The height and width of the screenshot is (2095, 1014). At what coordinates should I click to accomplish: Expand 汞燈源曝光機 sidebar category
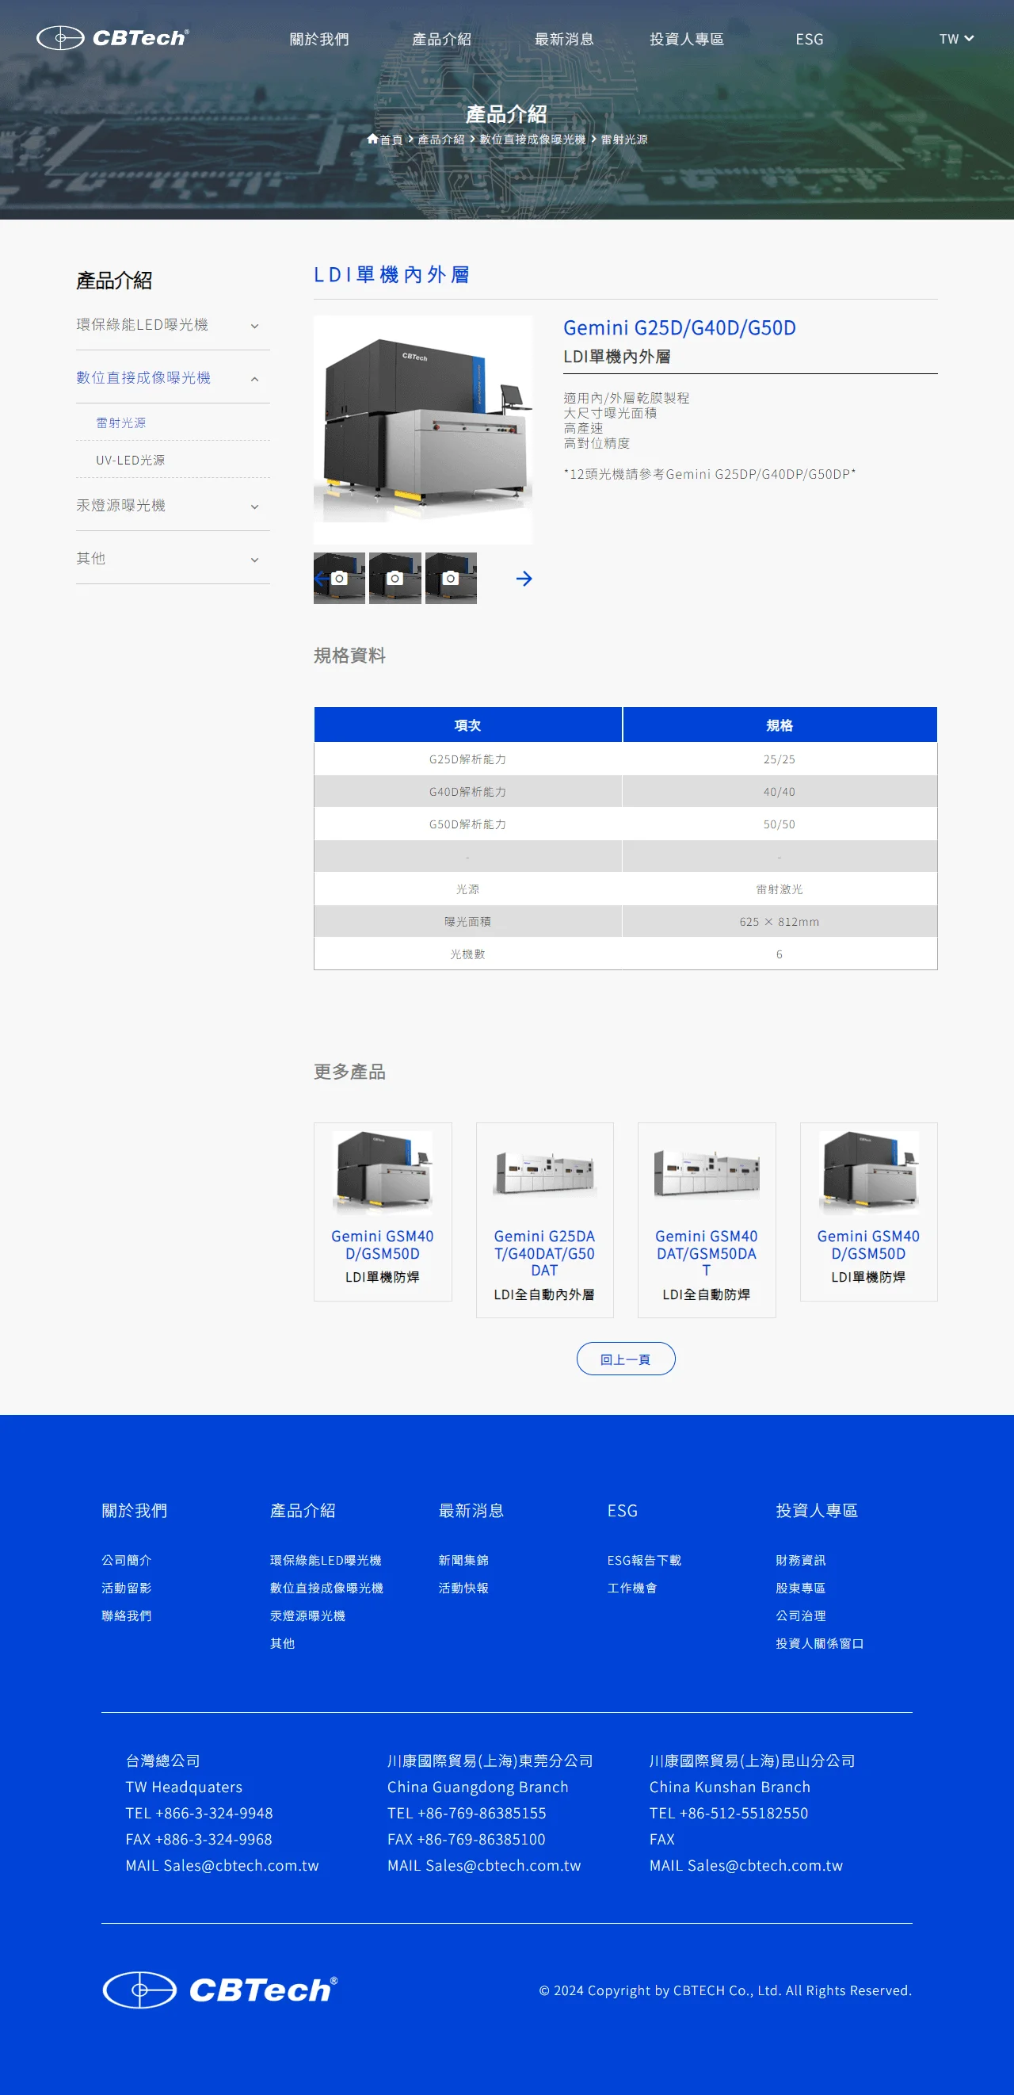point(173,506)
